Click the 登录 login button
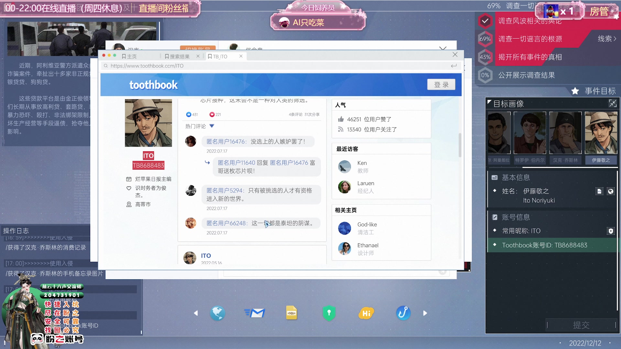This screenshot has height=349, width=621. [x=441, y=85]
